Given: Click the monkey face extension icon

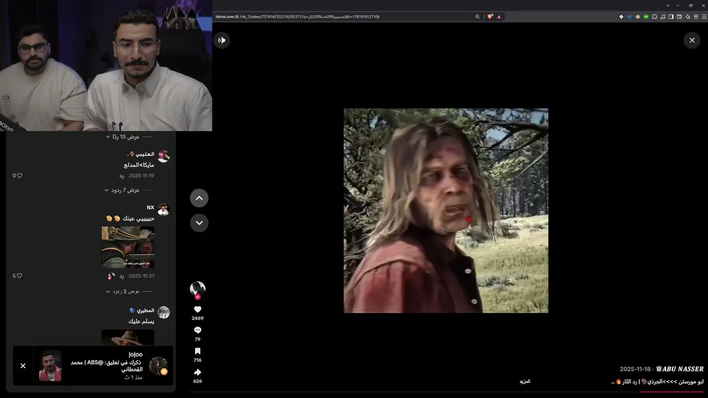Looking at the screenshot, I should [x=638, y=17].
